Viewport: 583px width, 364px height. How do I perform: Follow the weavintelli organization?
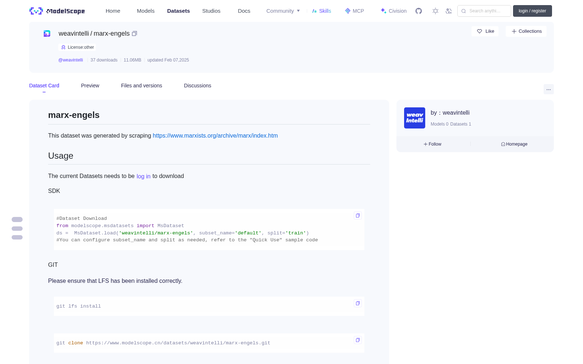click(x=433, y=144)
